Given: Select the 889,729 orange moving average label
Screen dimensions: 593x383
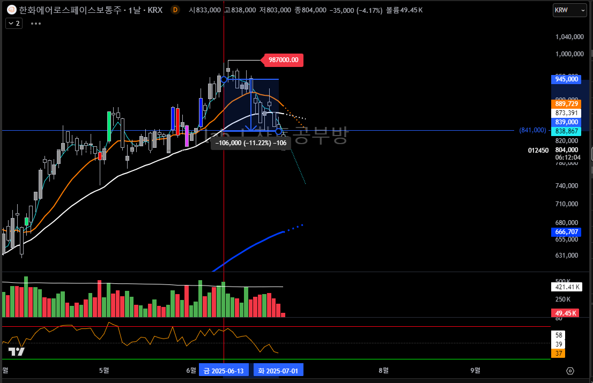Looking at the screenshot, I should click(x=566, y=103).
